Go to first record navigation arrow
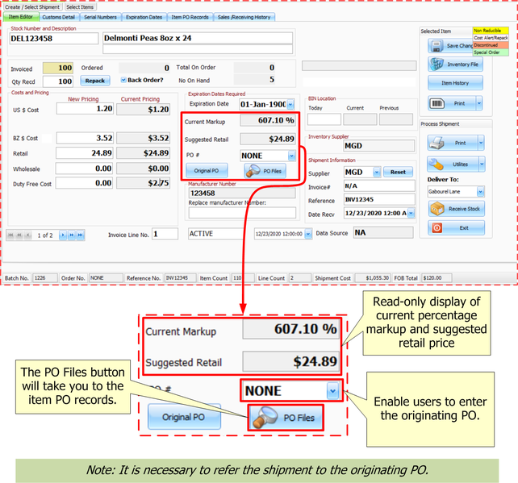Screen dimensions: 518x483 pyautogui.click(x=11, y=235)
